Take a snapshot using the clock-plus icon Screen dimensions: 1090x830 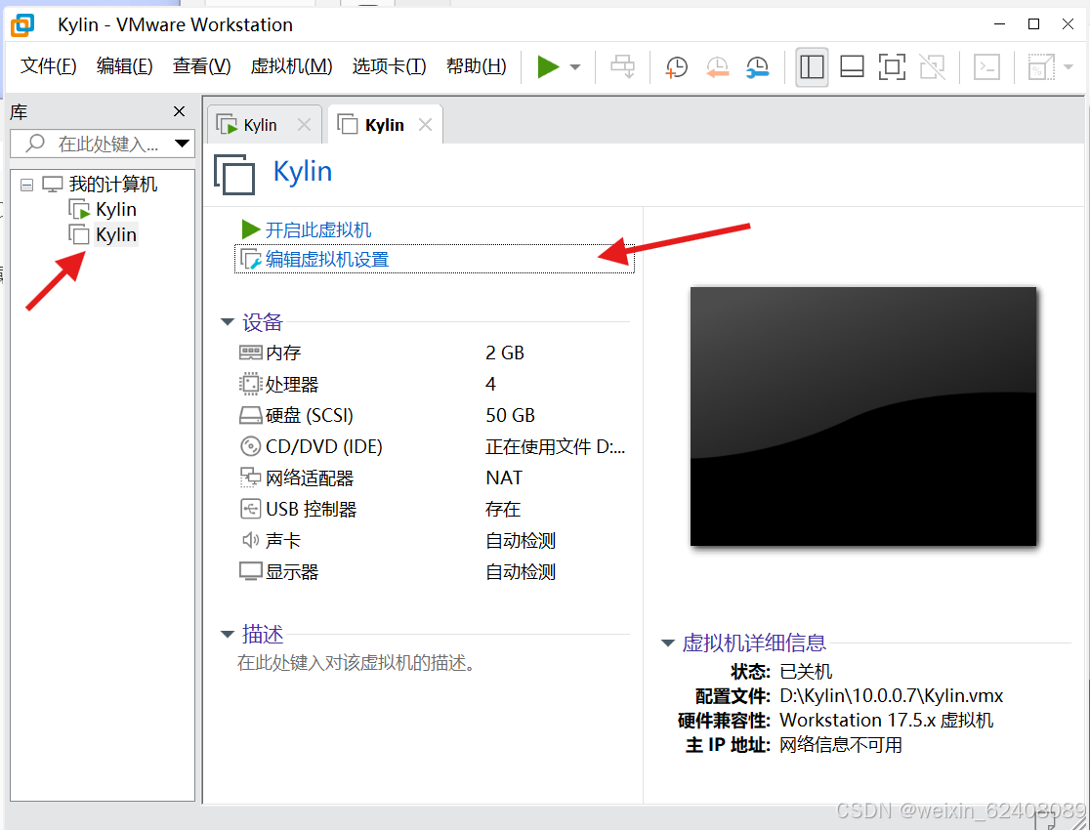tap(677, 66)
